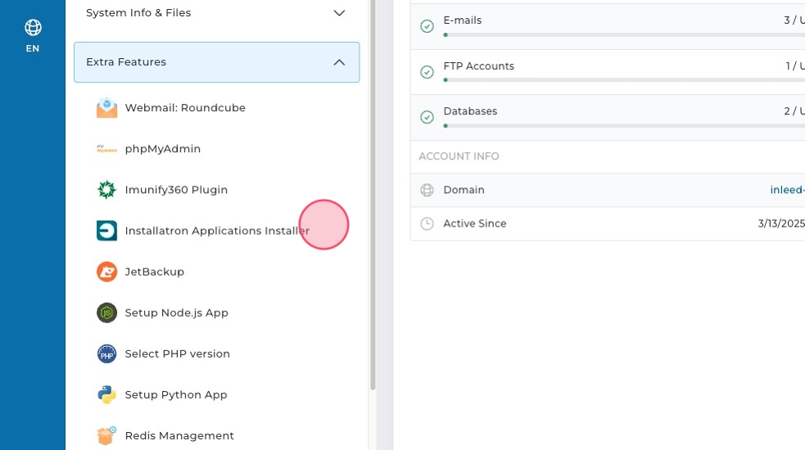
Task: Click the Node.js app icon
Action: pos(106,313)
